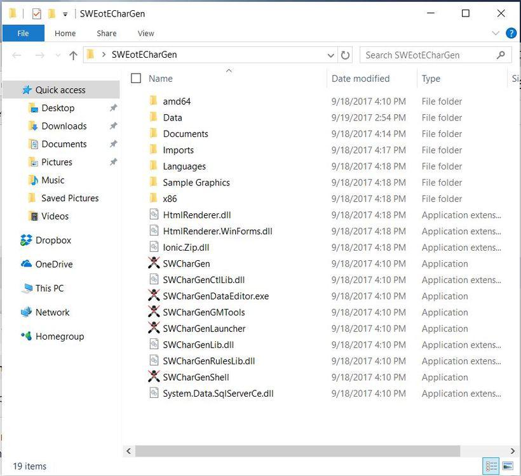Click the SWCharGenDataEditor.exe icon
Viewport: 521px width, 476px height.
pos(153,296)
